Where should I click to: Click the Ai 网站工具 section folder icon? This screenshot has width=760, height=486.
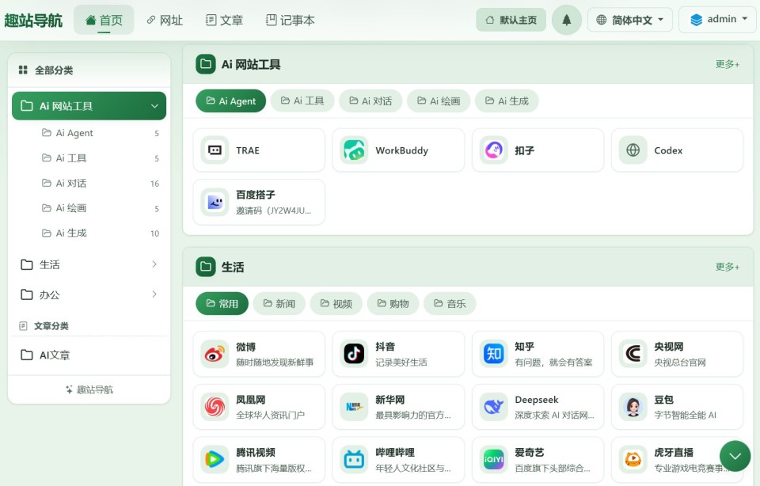pyautogui.click(x=206, y=64)
